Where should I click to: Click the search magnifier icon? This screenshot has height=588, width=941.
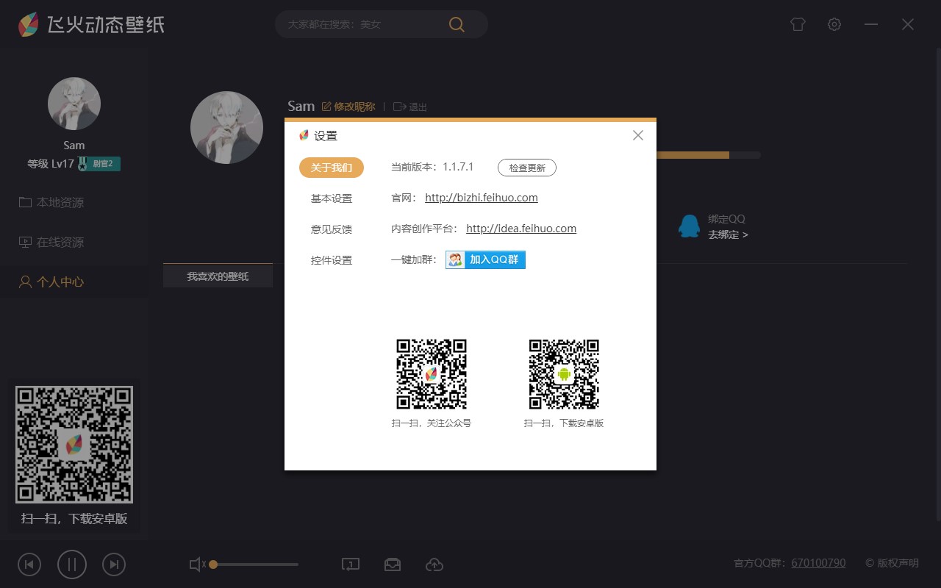[x=457, y=24]
